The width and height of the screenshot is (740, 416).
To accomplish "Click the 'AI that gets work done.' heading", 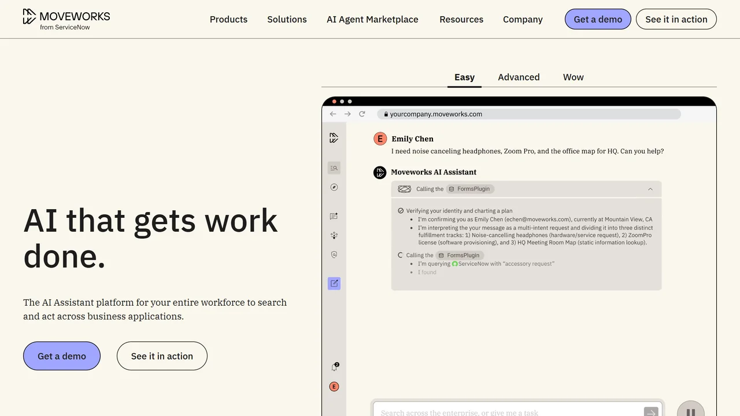I will (150, 237).
